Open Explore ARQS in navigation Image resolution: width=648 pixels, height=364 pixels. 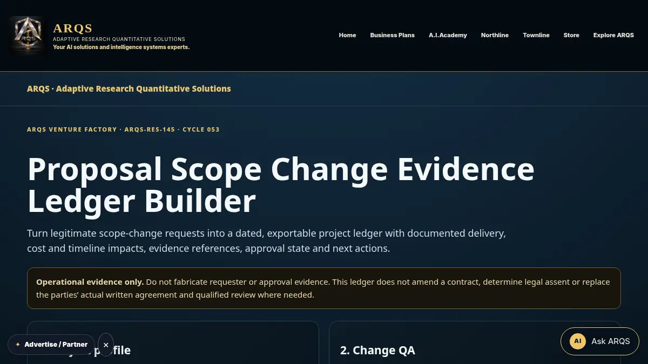(613, 35)
